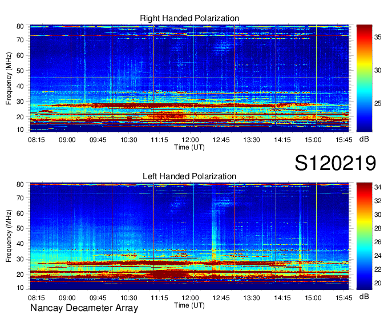Click 32 on Left Handed color bar scale

(x=378, y=201)
